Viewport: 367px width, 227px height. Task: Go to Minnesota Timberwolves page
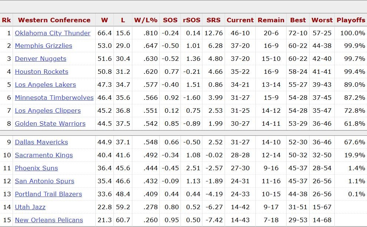tap(54, 98)
